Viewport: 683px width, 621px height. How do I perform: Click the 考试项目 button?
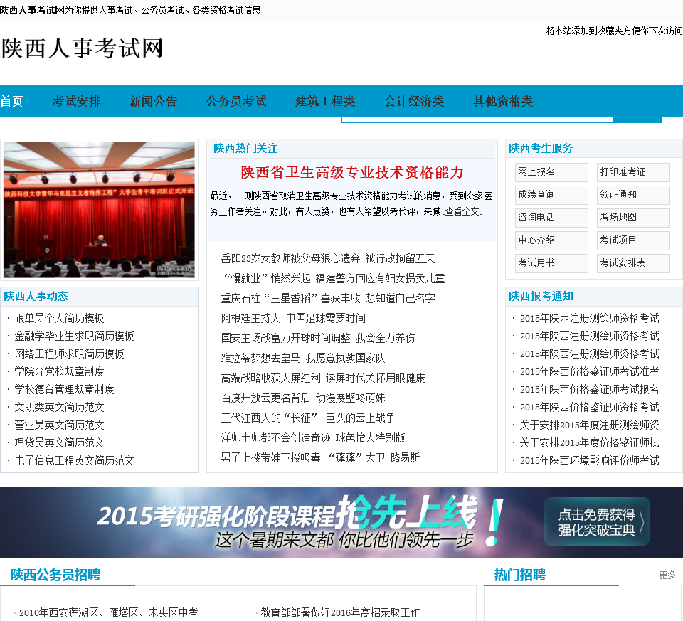coord(633,240)
